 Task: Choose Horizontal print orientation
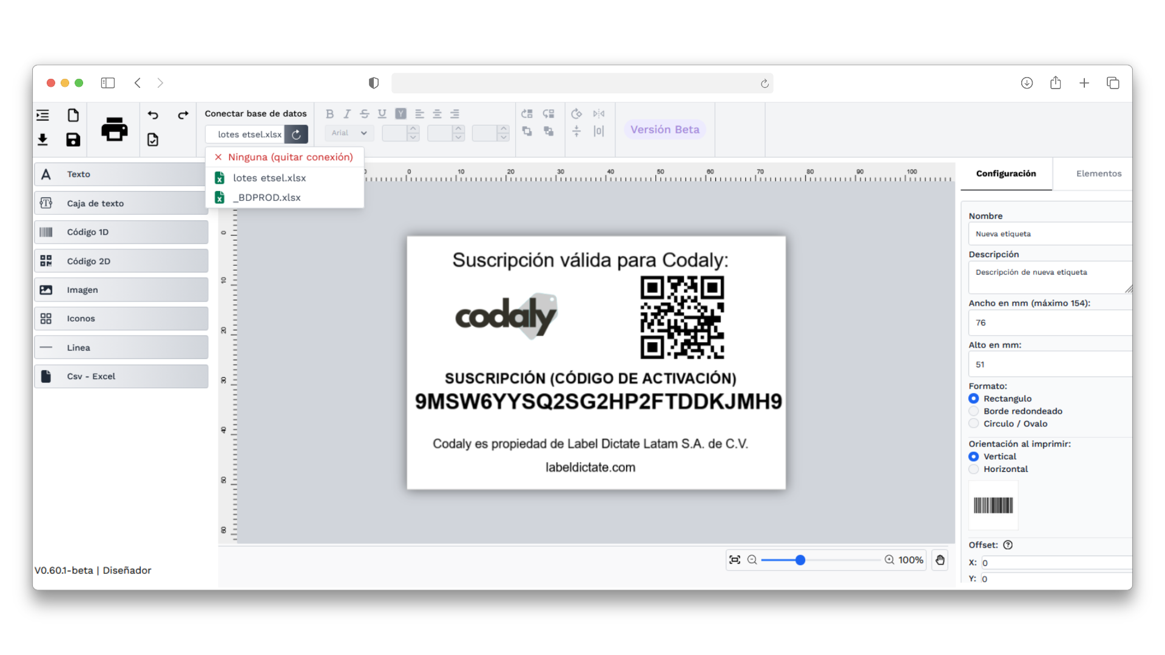click(974, 469)
